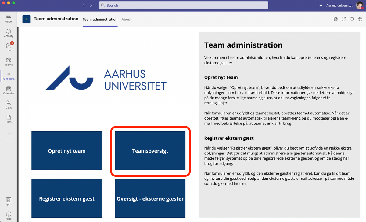Click the Opret nyt team heading in the info panel
Screen dimensions: 366x222
tap(221, 77)
